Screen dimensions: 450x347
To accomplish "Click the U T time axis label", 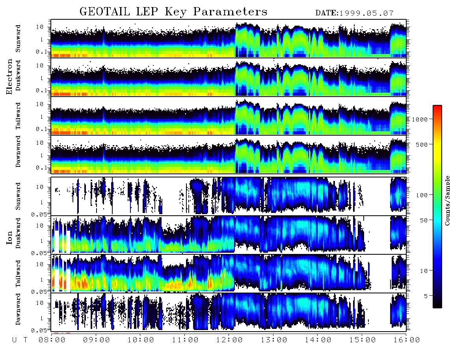I will [20, 340].
